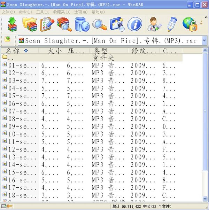This screenshot has height=210, width=209.
Task: Click the Repair doctor icon
Action: click(x=154, y=24)
